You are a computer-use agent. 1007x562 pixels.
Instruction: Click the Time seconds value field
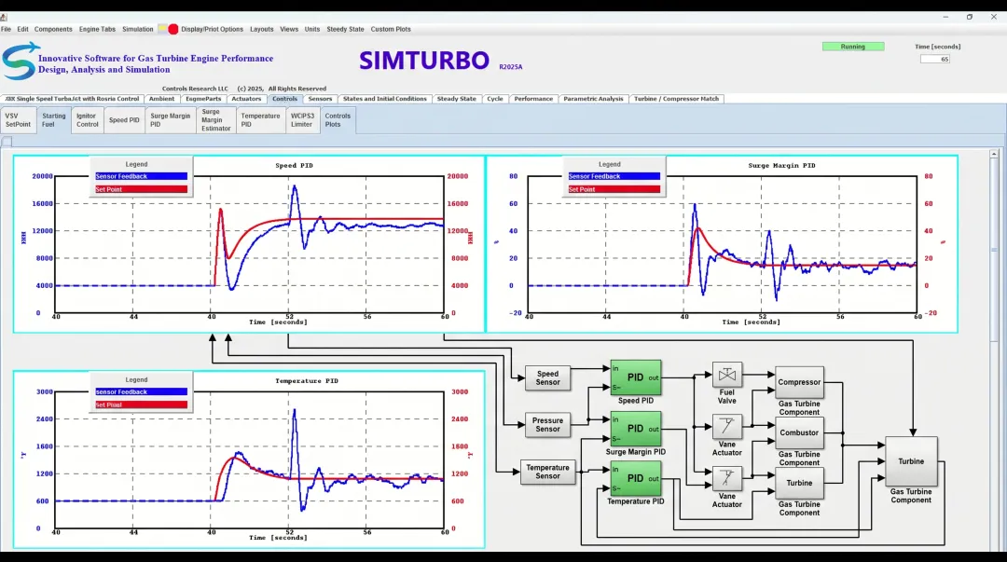[934, 59]
